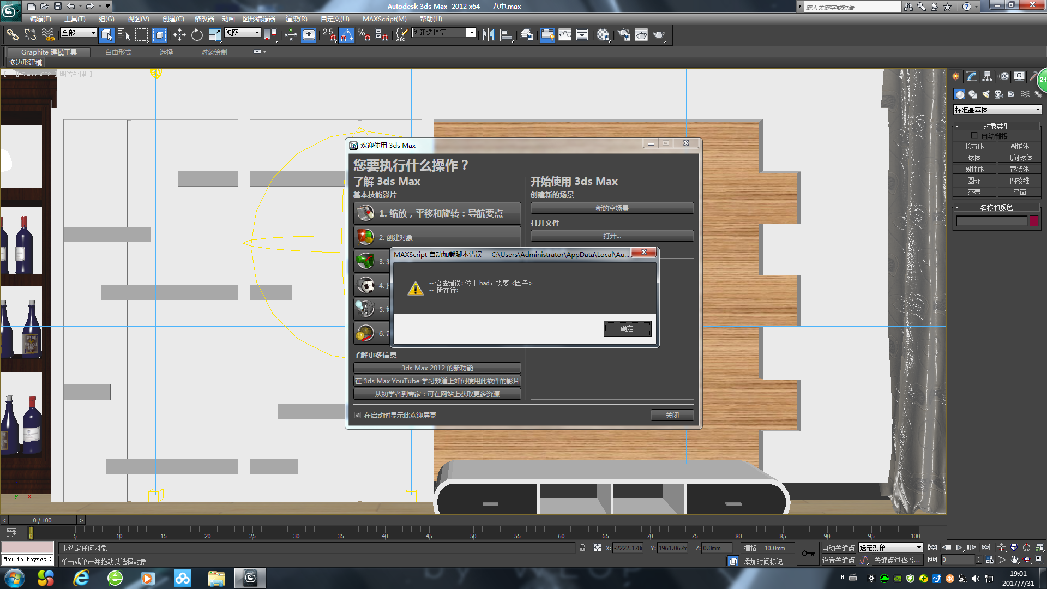Toggle 自动栅格 checkbox in command panel
This screenshot has width=1047, height=589.
pyautogui.click(x=974, y=136)
